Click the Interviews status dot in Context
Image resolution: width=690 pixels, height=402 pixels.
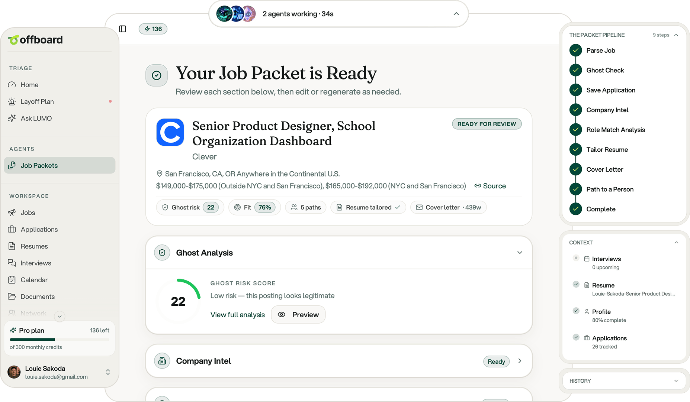tap(576, 258)
